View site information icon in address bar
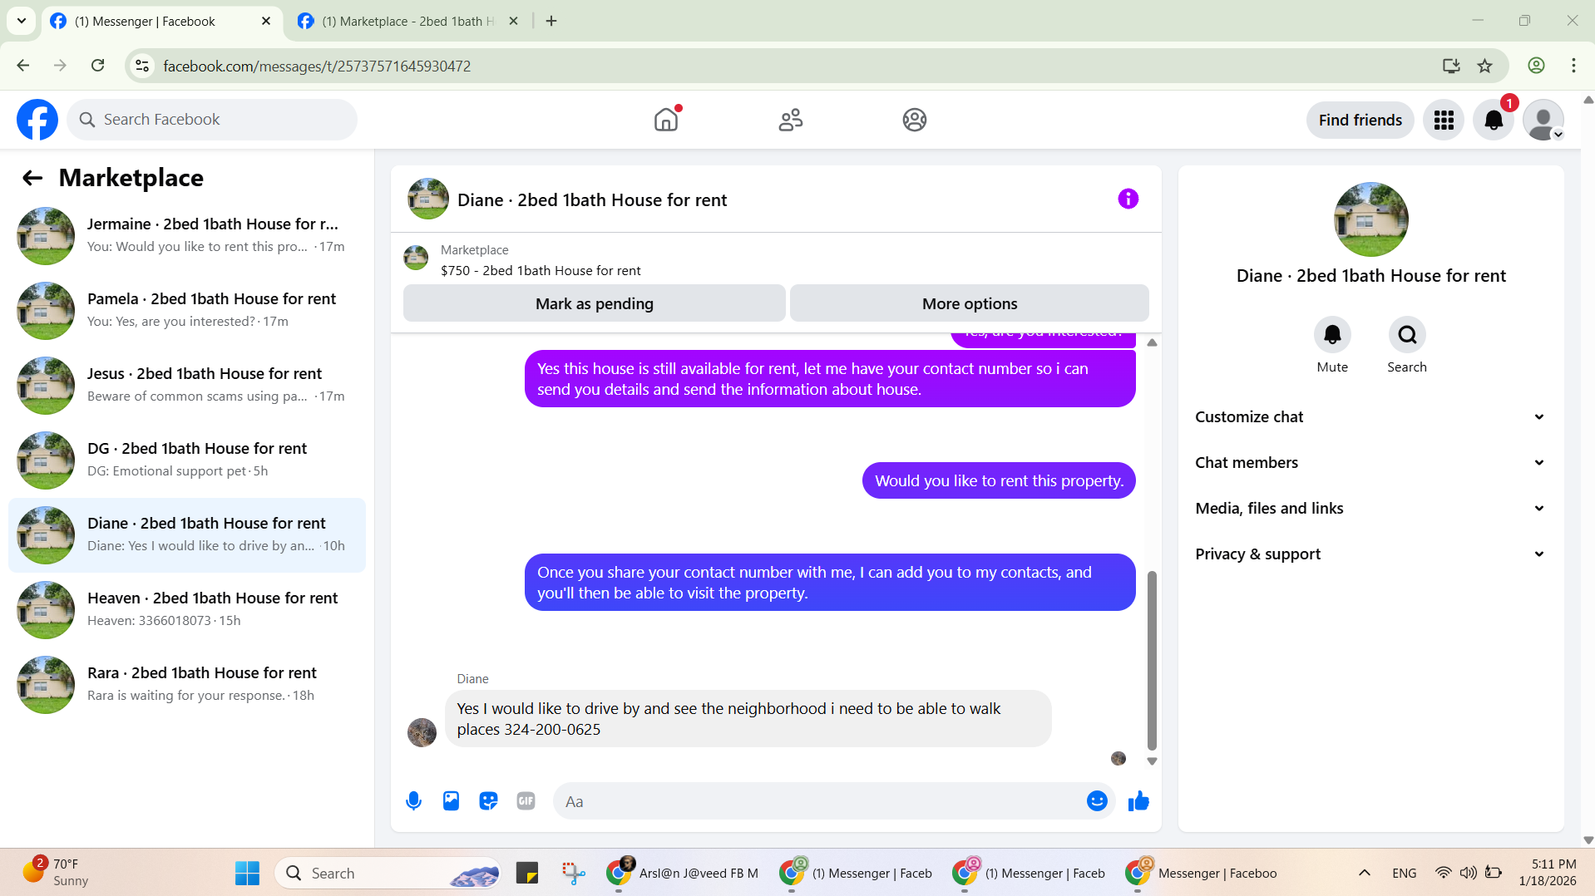The width and height of the screenshot is (1595, 896). [x=142, y=66]
